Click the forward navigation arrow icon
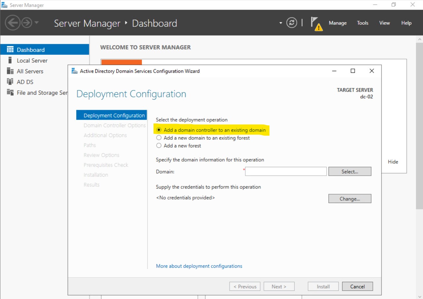Viewport: 423px width, 299px height. pos(26,23)
